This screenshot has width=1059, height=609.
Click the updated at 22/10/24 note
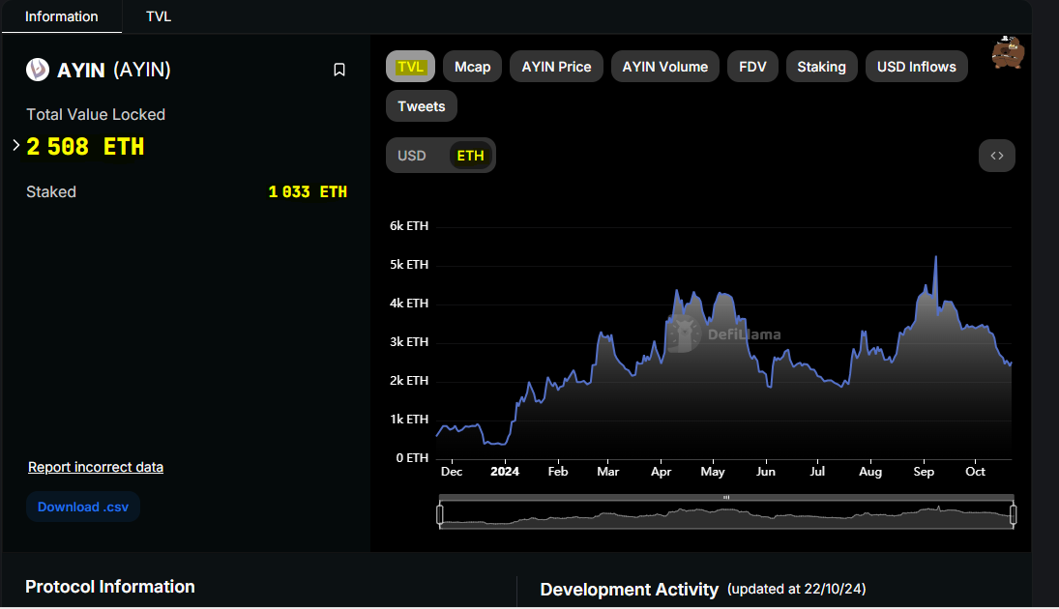click(796, 589)
